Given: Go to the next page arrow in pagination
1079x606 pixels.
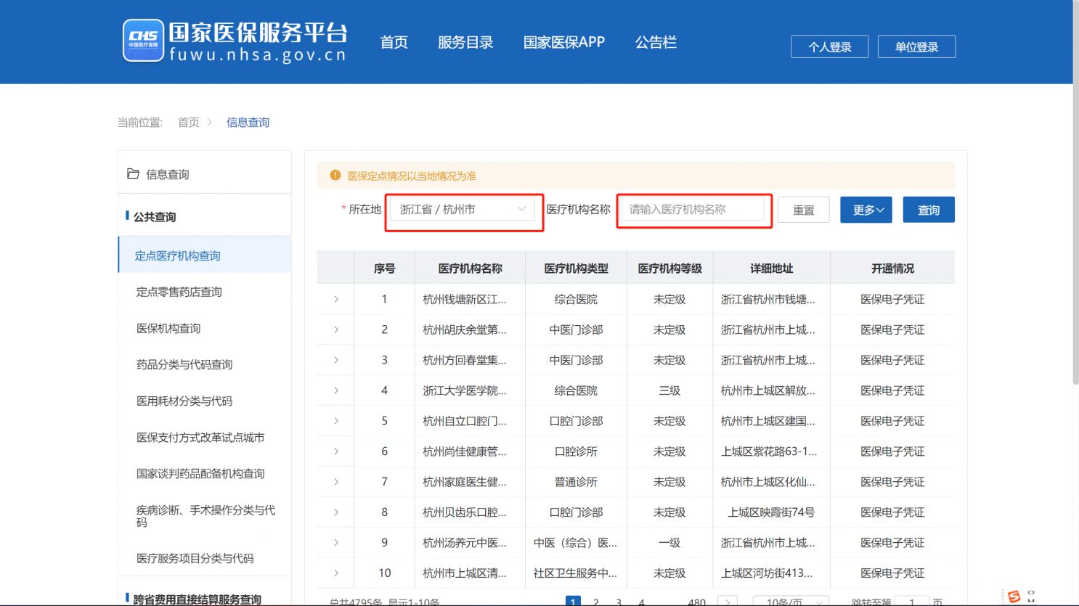Looking at the screenshot, I should coord(728,602).
